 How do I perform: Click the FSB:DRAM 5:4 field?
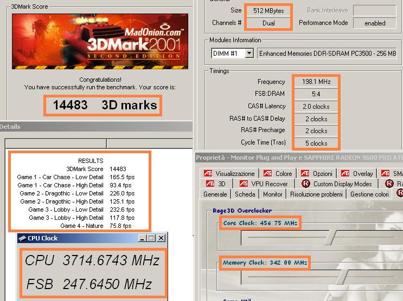316,94
